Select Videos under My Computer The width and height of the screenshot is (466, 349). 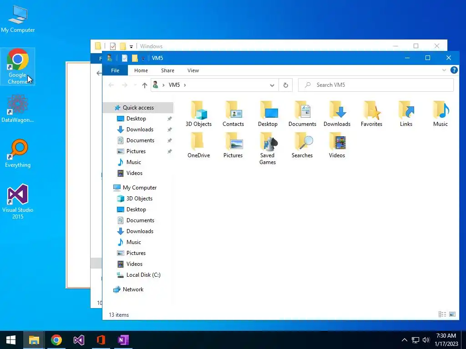[138, 264]
